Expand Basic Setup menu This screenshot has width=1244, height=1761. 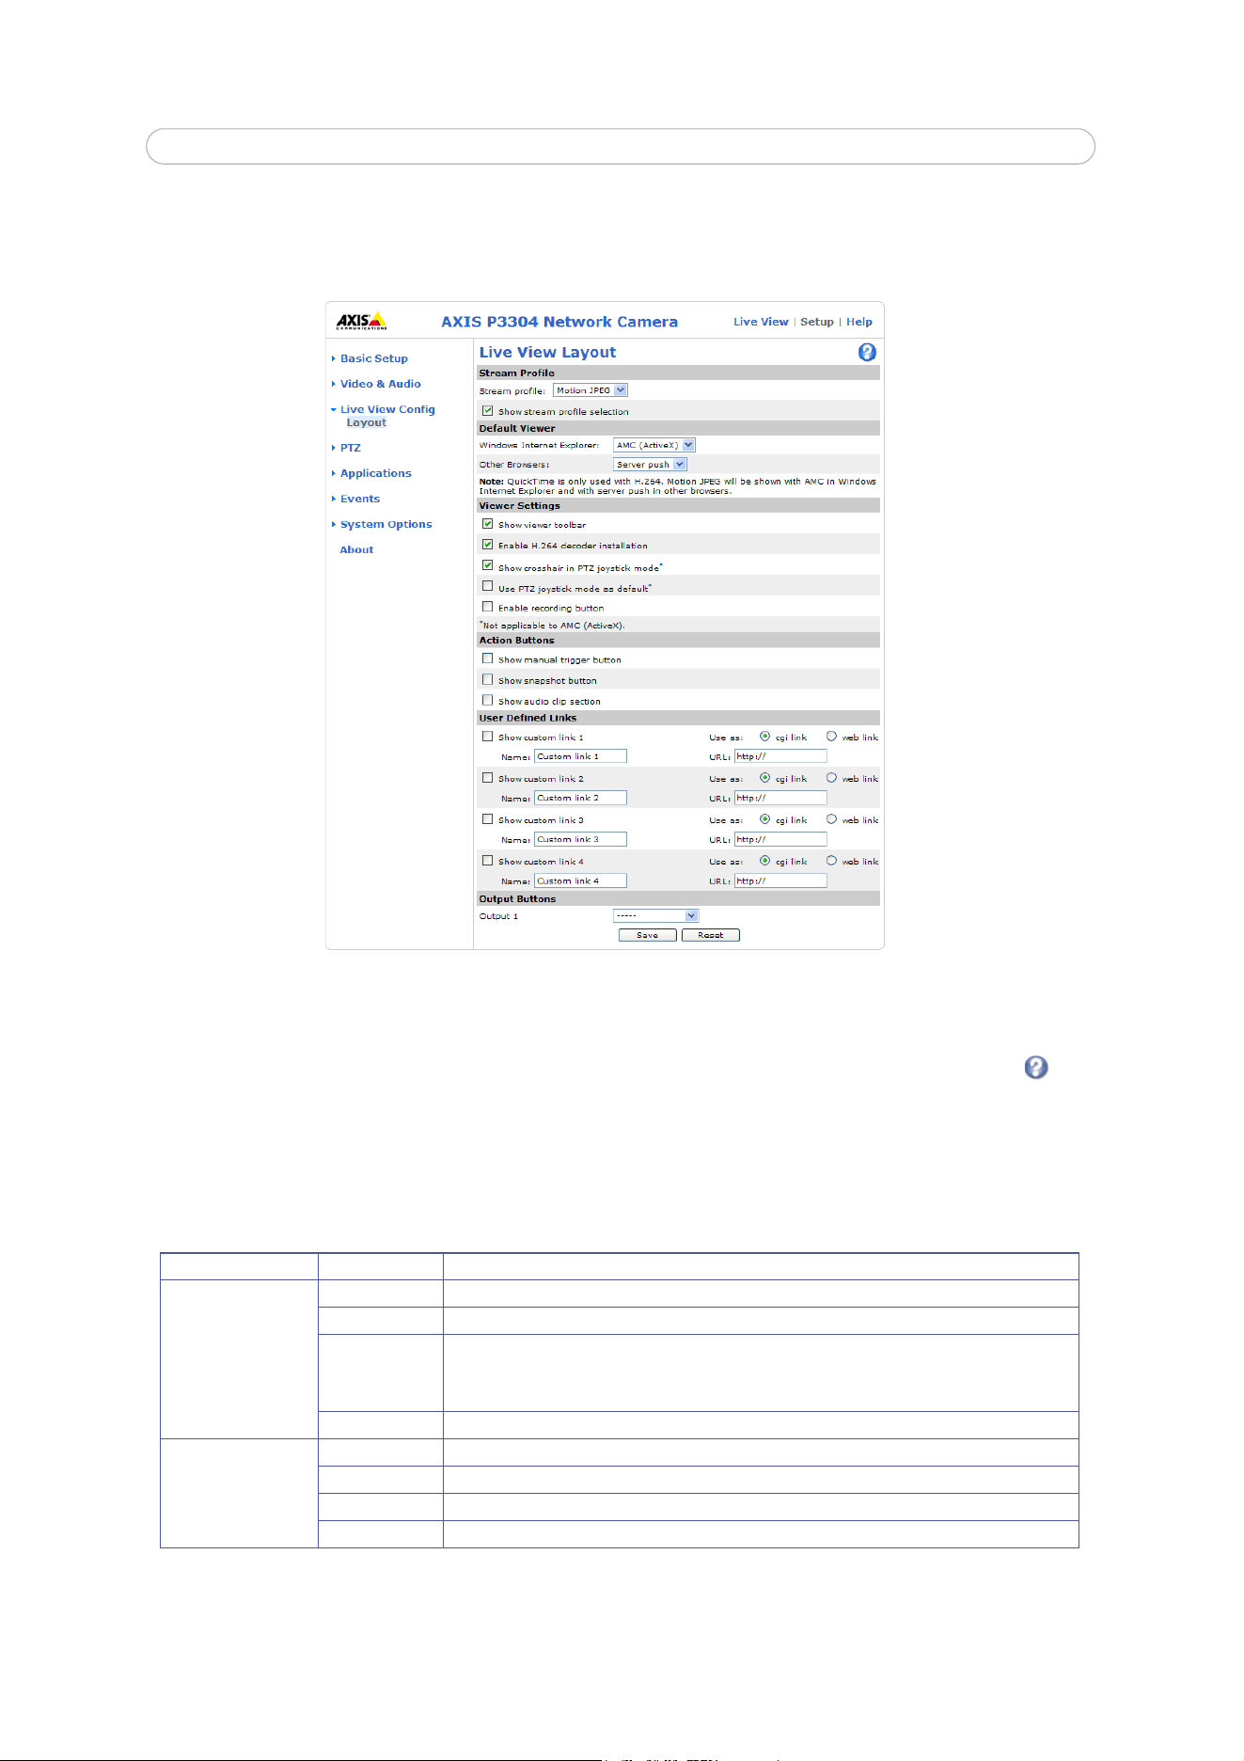click(x=373, y=358)
